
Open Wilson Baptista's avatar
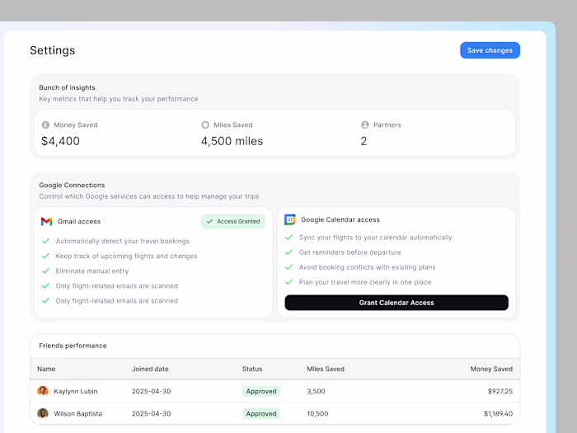pos(43,413)
